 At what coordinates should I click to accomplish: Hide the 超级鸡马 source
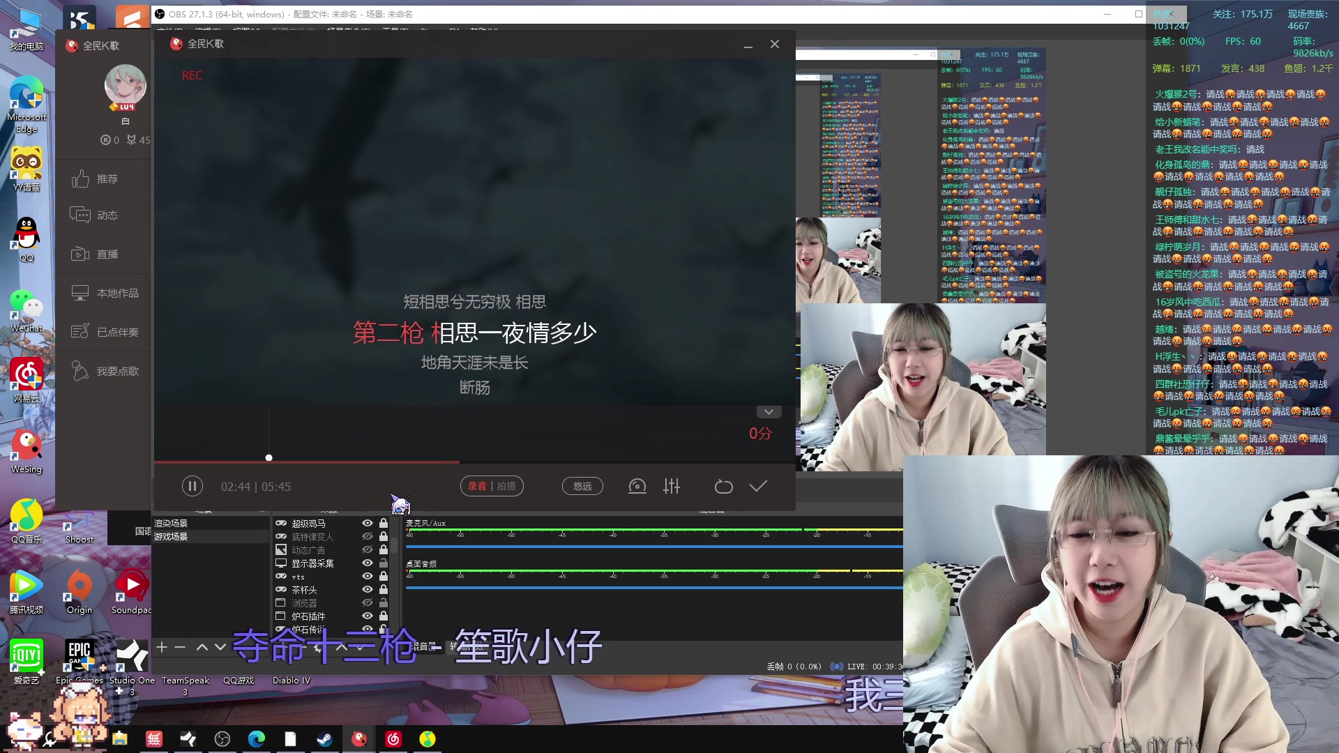pos(367,523)
